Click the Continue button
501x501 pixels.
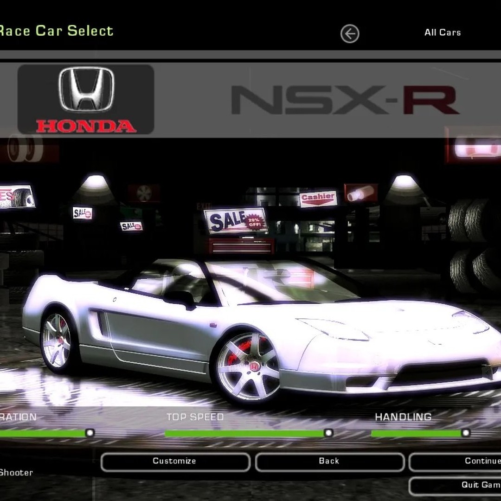pos(455,462)
